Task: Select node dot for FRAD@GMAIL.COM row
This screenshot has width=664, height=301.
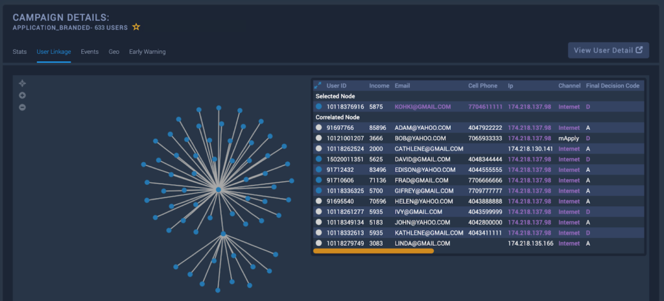Action: click(x=319, y=180)
